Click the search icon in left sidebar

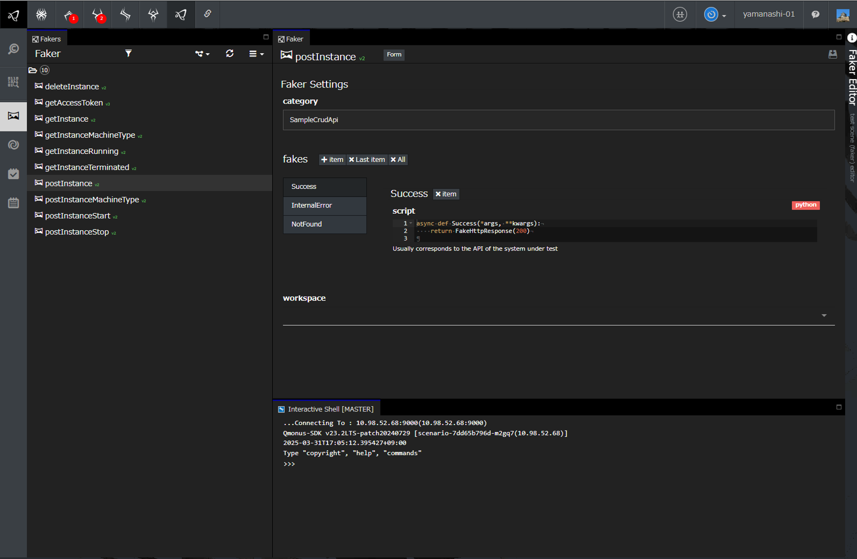point(13,49)
